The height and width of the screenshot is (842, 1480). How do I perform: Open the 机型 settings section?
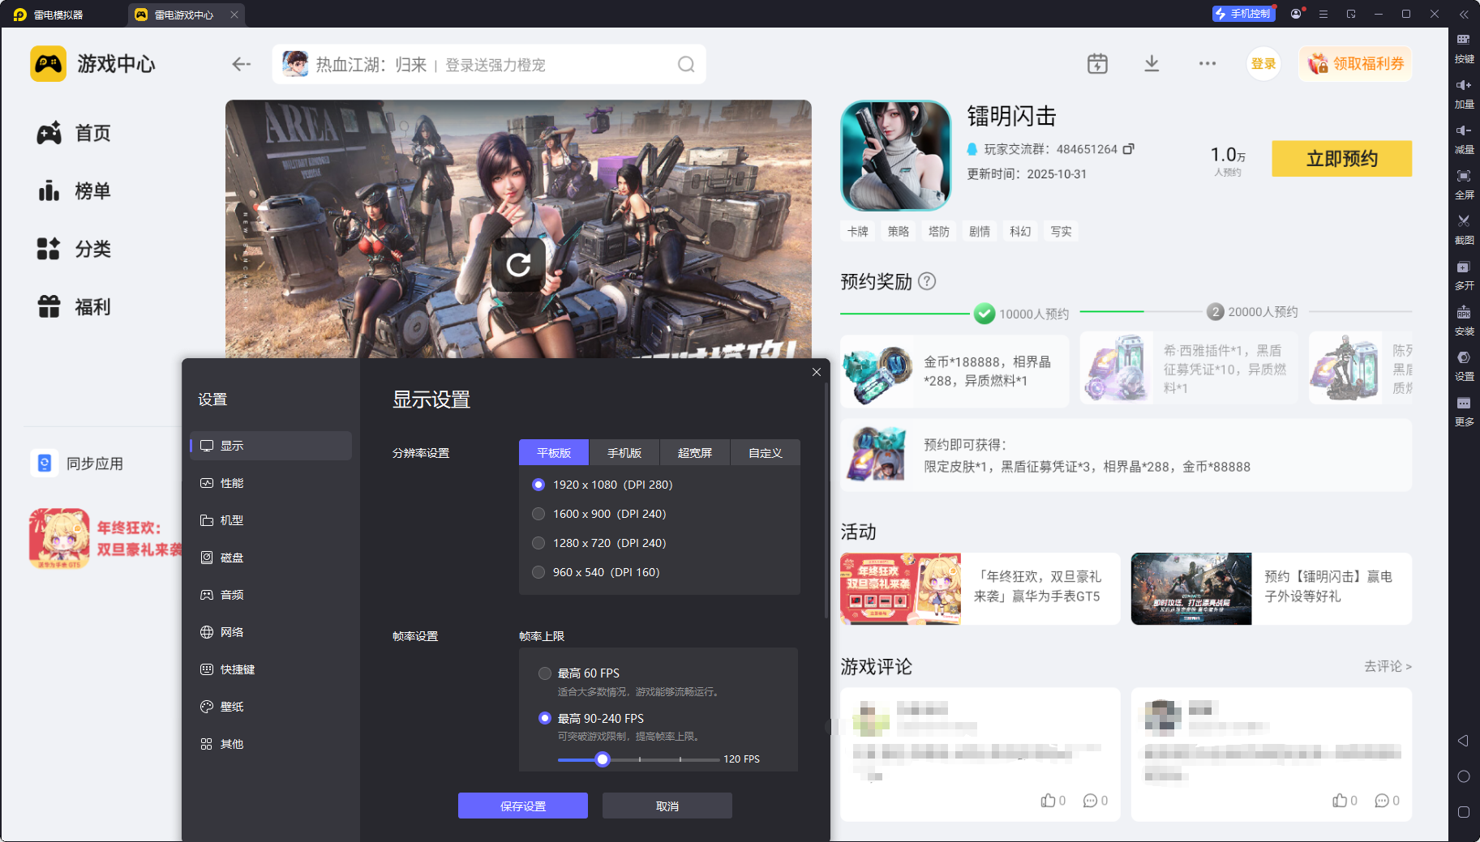271,520
